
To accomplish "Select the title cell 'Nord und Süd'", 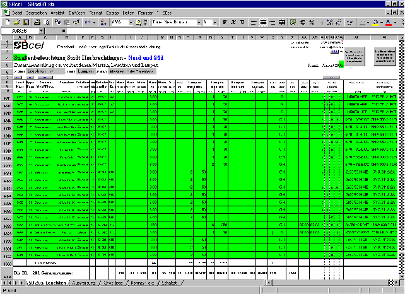I will [146, 58].
